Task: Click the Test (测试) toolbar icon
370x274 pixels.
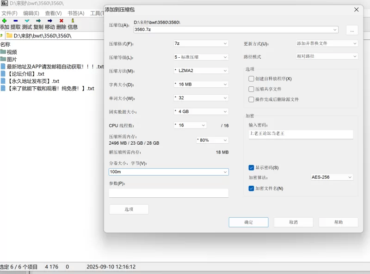Action: (x=27, y=21)
